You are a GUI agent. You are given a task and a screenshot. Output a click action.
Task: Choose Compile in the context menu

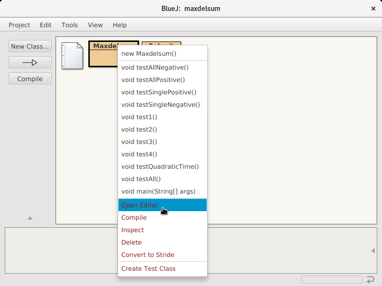tap(162, 217)
